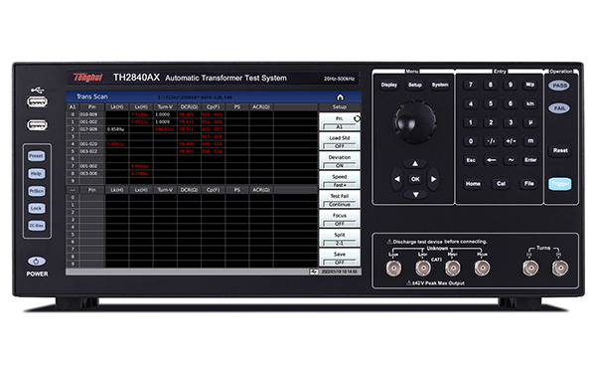Click the left arrow navigation key
This screenshot has height=365, width=596.
pos(397,179)
